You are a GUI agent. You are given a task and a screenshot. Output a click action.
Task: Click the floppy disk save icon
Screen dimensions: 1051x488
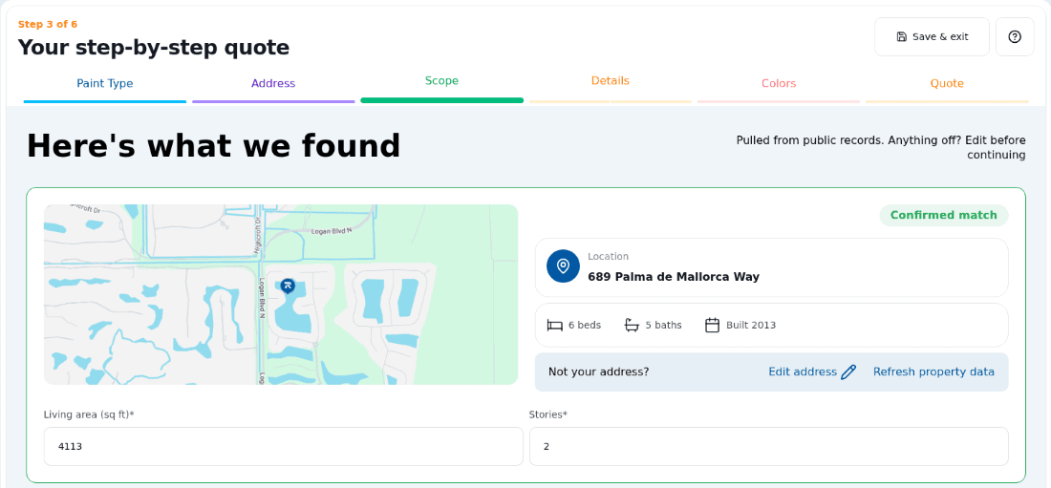(902, 37)
